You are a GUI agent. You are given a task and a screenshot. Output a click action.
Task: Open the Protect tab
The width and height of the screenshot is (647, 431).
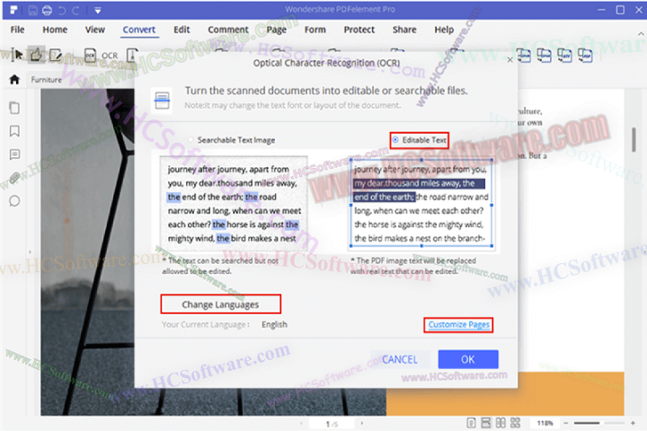coord(359,30)
